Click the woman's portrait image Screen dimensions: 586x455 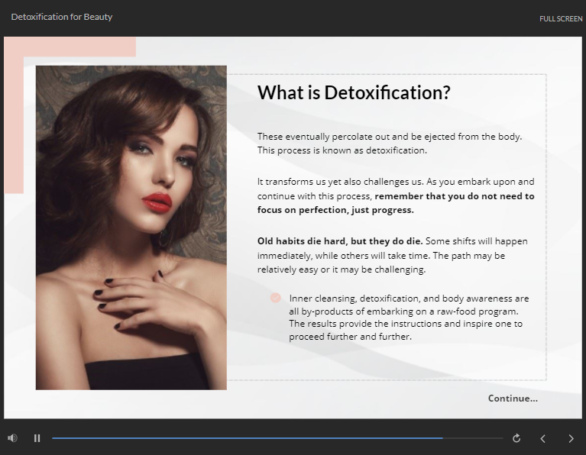click(131, 227)
